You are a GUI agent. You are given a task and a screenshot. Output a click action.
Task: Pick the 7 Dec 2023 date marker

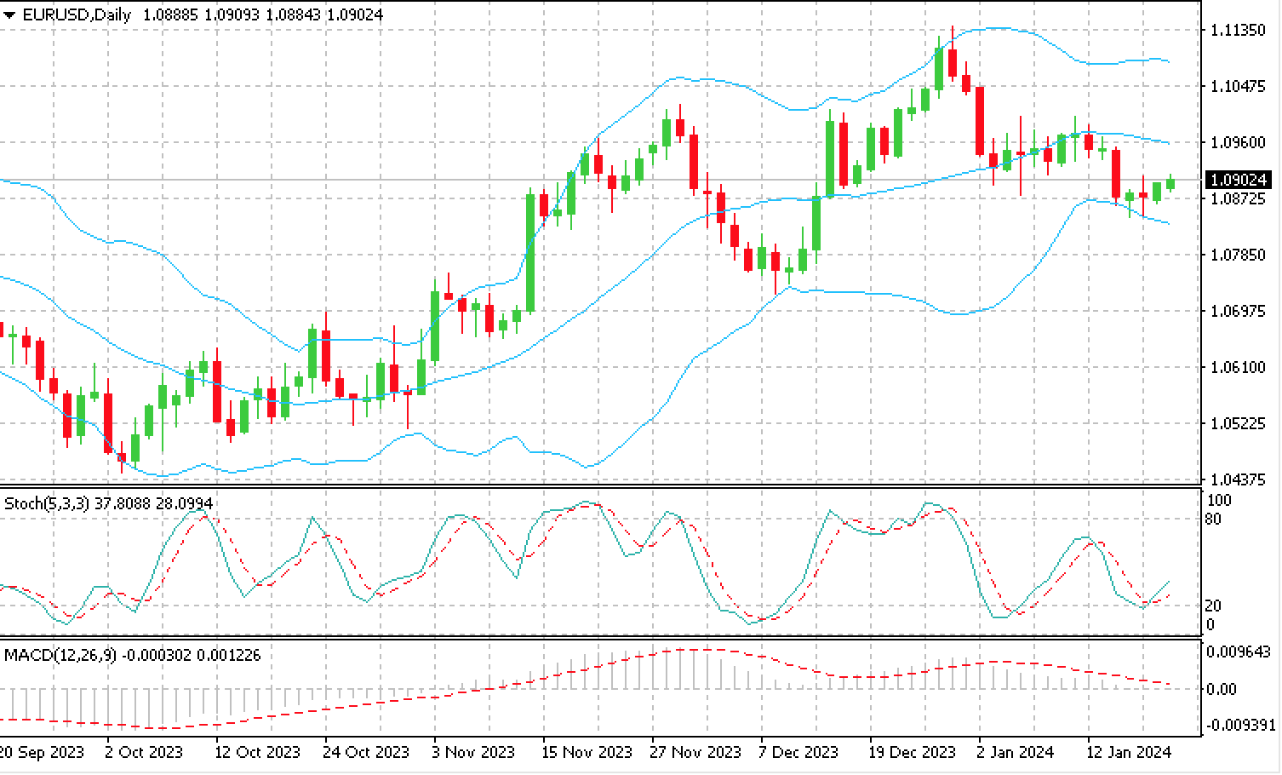tap(797, 752)
